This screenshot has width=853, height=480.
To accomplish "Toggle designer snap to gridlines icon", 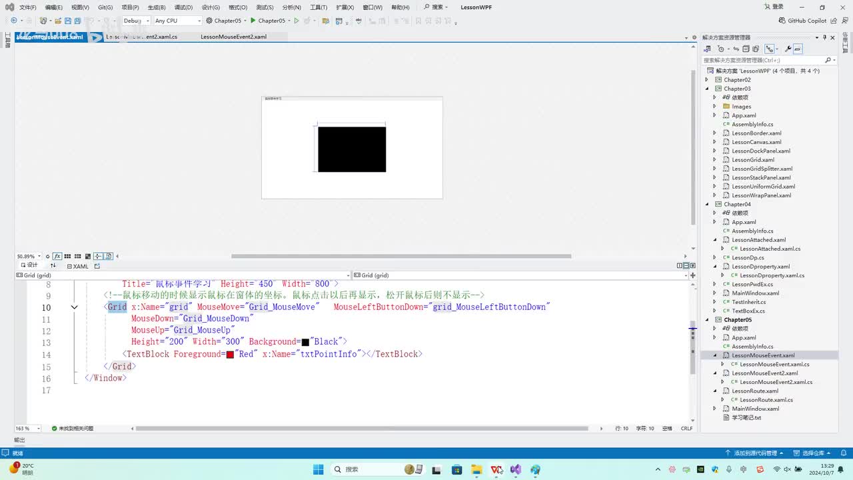I will point(78,256).
